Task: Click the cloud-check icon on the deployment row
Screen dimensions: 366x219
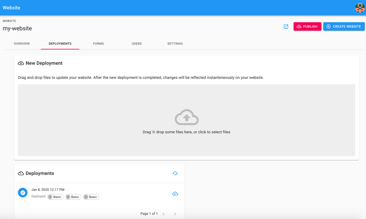Action: point(175,194)
